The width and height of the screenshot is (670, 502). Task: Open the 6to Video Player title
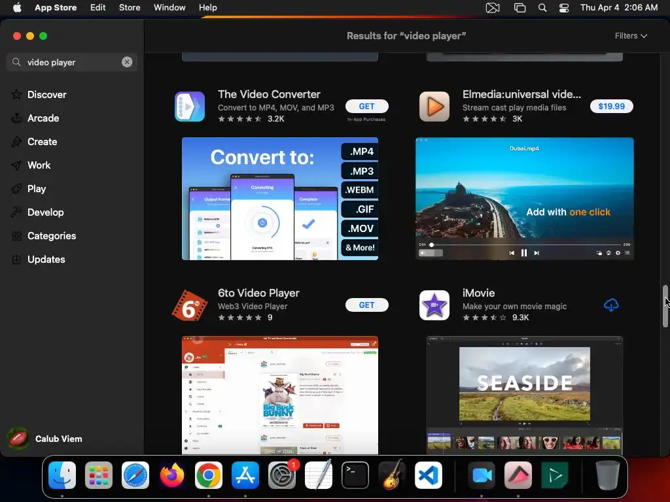pos(258,293)
